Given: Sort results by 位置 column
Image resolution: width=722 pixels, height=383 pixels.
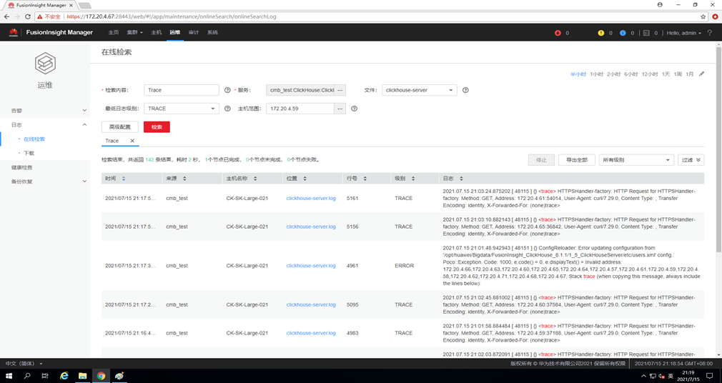Looking at the screenshot, I should click(x=305, y=179).
